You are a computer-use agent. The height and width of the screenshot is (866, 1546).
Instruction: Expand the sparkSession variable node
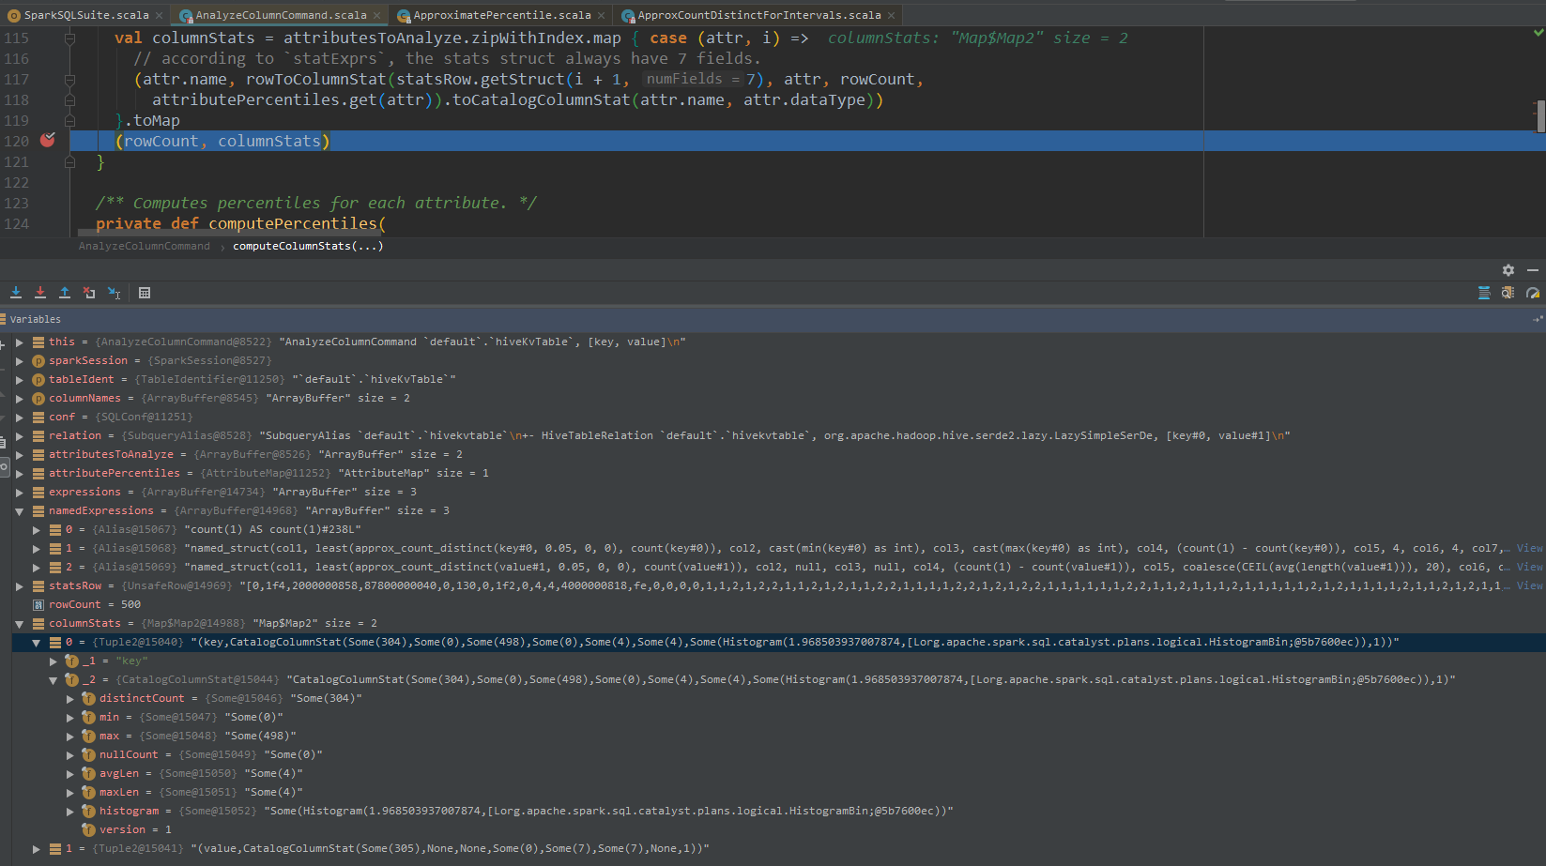tap(20, 361)
